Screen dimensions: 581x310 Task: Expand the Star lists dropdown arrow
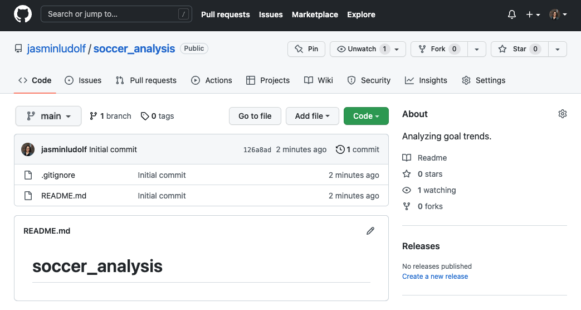557,49
